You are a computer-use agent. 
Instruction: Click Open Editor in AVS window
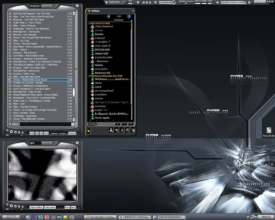(x=36, y=208)
